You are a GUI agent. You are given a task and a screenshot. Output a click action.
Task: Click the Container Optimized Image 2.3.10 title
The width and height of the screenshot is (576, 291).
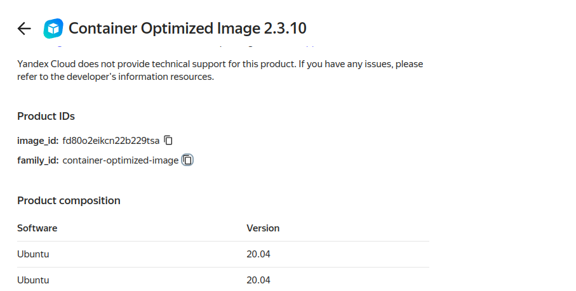(x=187, y=29)
